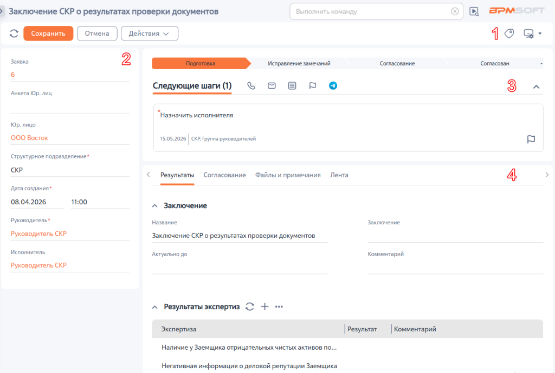
Task: Select row Негативная информация о деловой репутации
Action: [347, 366]
